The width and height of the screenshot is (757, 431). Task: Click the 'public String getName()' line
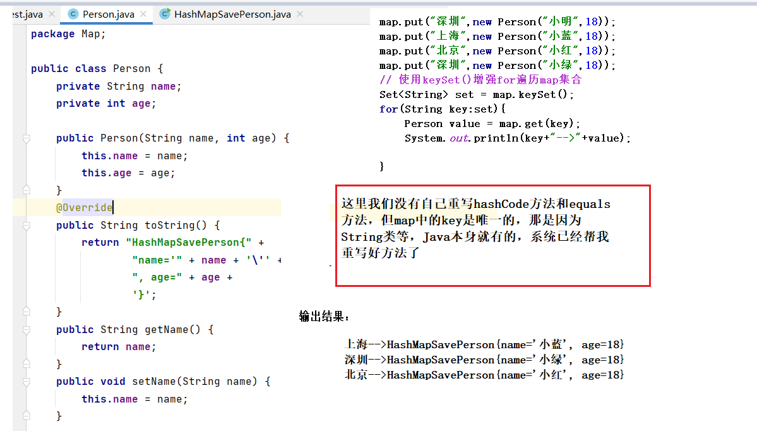[x=134, y=329]
